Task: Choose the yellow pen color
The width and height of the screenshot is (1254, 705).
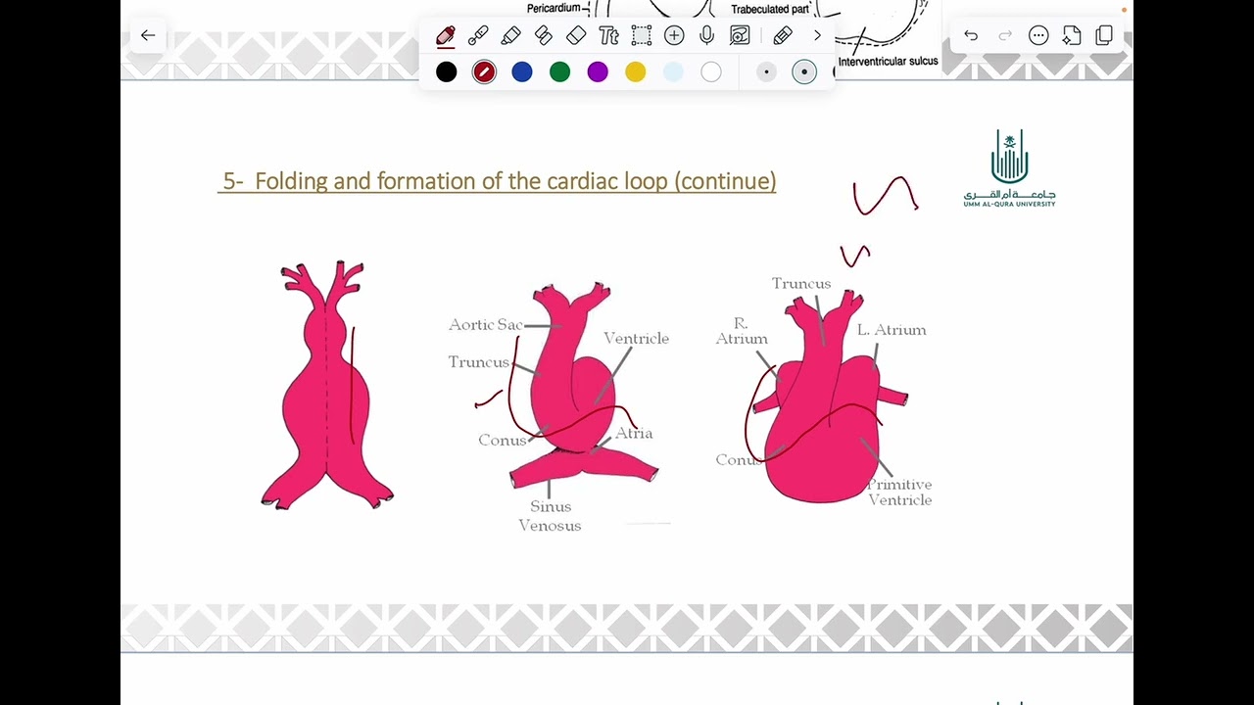Action: click(x=636, y=71)
